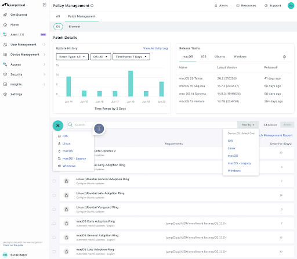
Task: Click Apple icon of macOS Early Adoption Ring
Action: (x=66, y=224)
